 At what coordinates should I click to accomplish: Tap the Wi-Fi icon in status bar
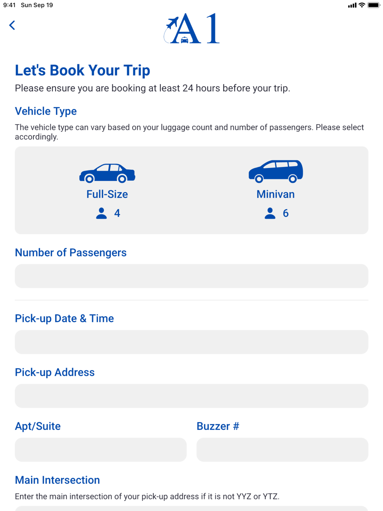click(362, 5)
